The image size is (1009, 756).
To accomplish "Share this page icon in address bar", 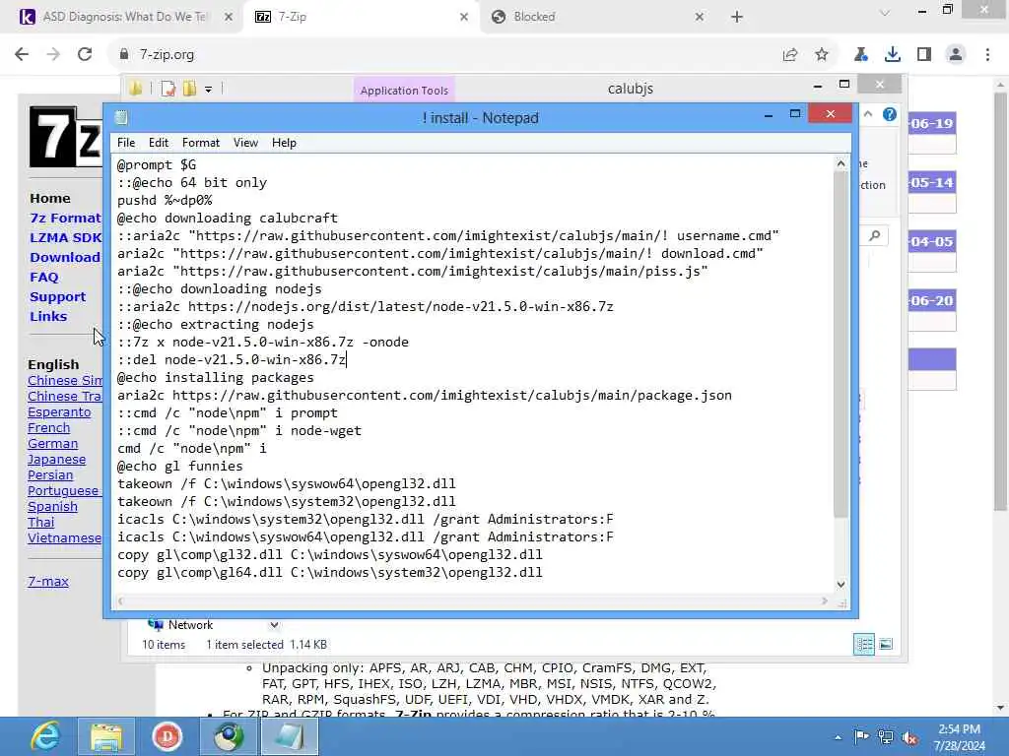I will pos(790,55).
